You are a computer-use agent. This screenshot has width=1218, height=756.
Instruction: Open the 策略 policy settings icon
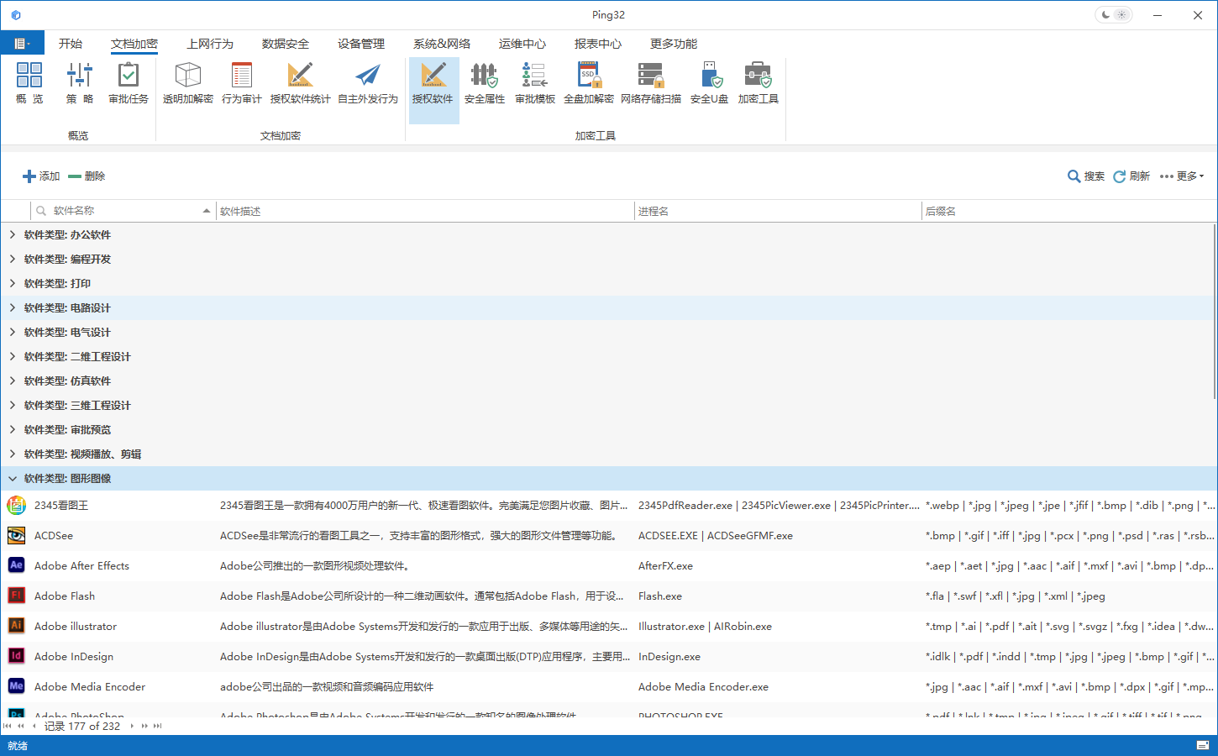pyautogui.click(x=80, y=83)
